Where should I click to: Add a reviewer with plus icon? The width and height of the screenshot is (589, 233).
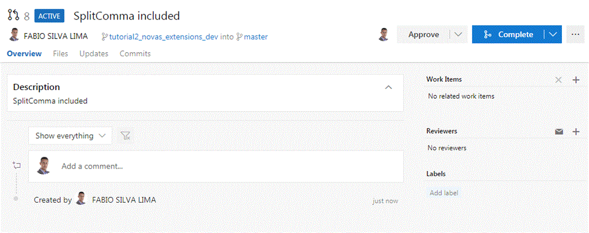click(x=576, y=131)
